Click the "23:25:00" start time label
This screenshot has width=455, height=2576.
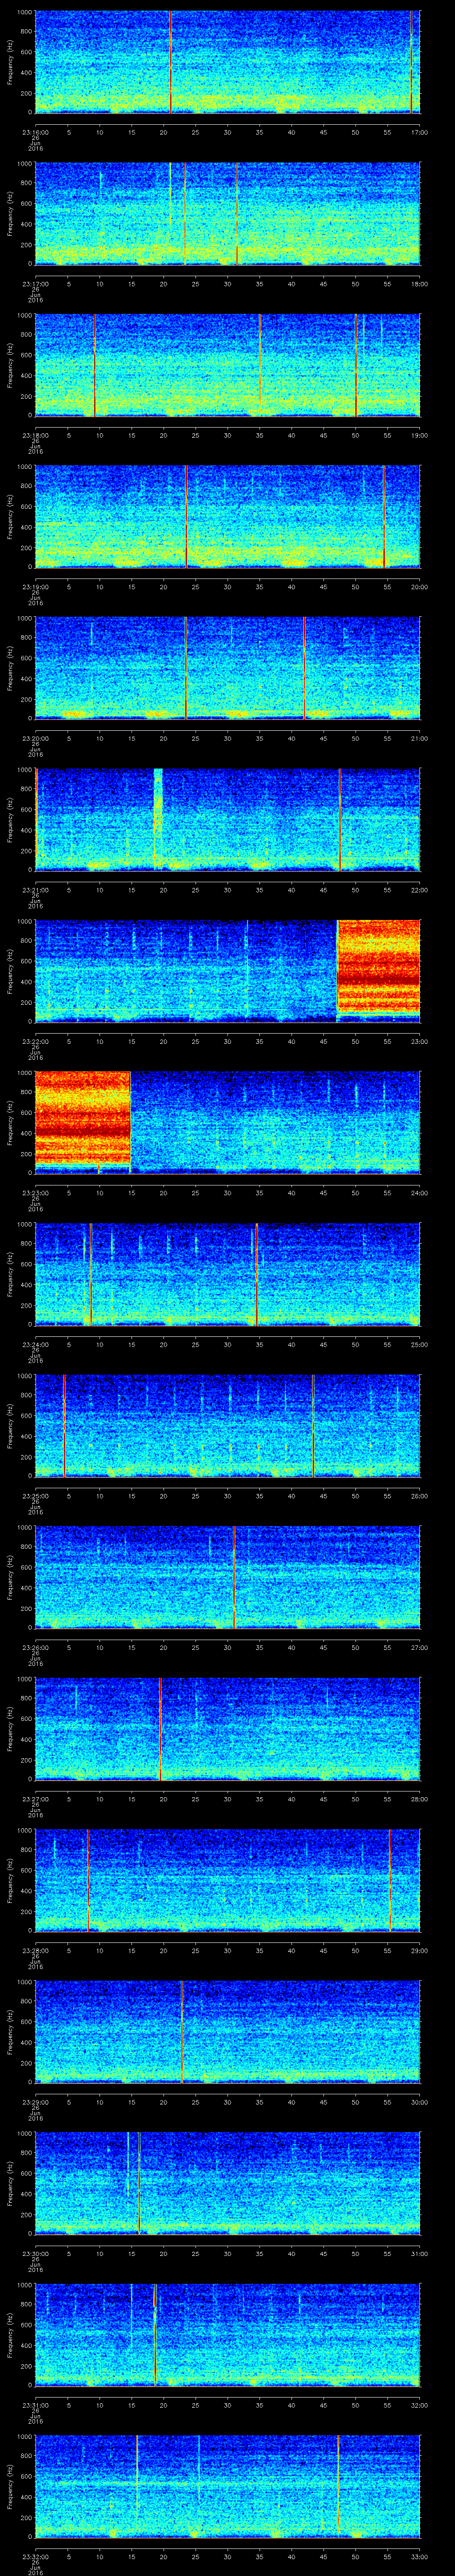[x=35, y=1496]
